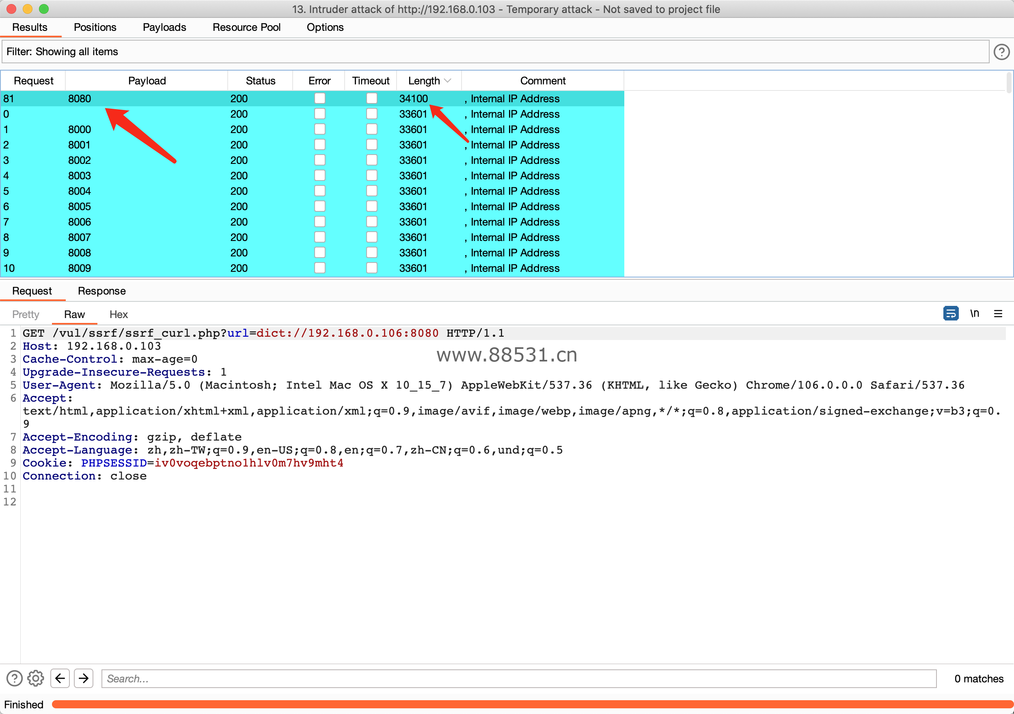Click the length value 34100
This screenshot has width=1014, height=714.
coord(413,99)
